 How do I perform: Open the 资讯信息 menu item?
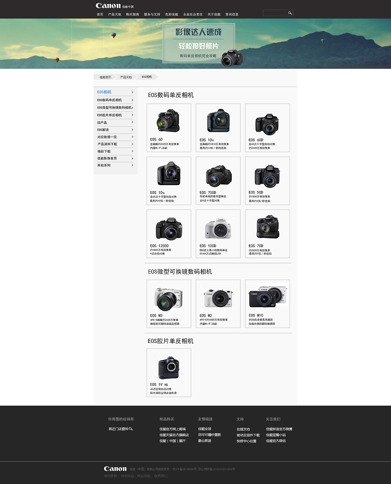pyautogui.click(x=232, y=14)
